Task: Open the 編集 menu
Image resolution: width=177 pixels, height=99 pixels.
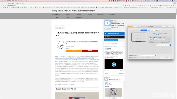Action: pos(13,1)
